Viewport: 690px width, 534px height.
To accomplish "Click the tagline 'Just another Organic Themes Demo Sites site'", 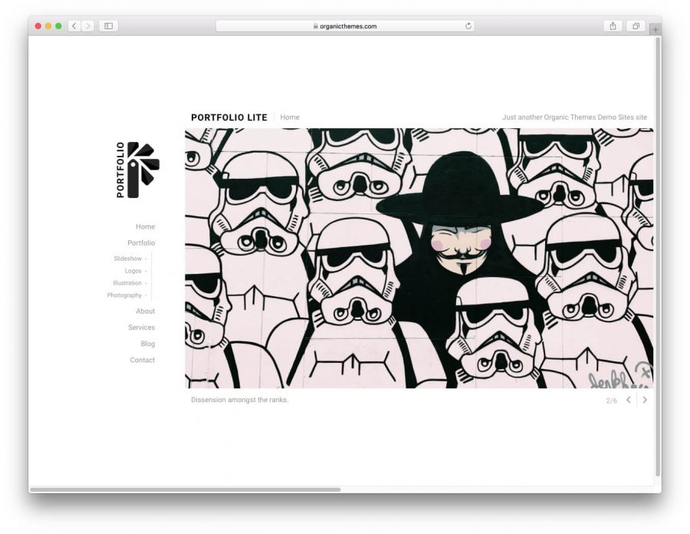I will tap(575, 117).
